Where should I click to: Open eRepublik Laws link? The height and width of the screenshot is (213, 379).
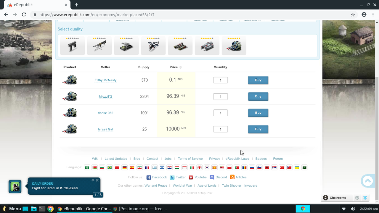coord(237,159)
